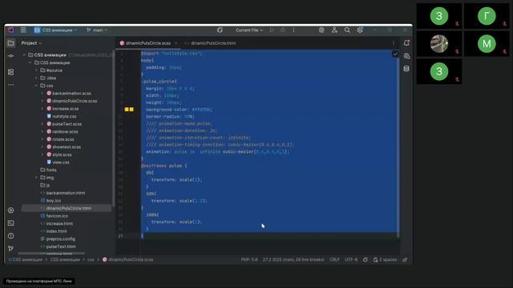Open IDE settings gear

point(360,30)
